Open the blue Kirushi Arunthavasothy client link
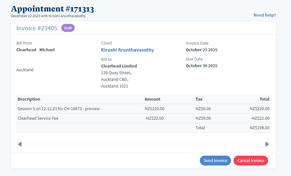The width and height of the screenshot is (291, 176). coord(127,50)
